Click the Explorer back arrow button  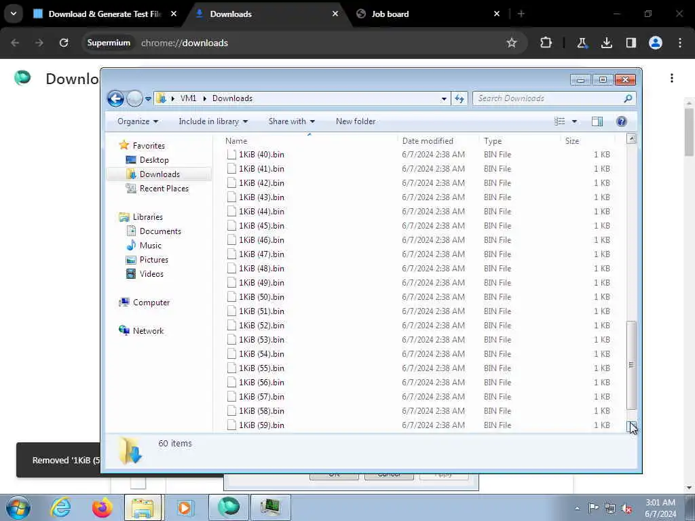tap(115, 98)
